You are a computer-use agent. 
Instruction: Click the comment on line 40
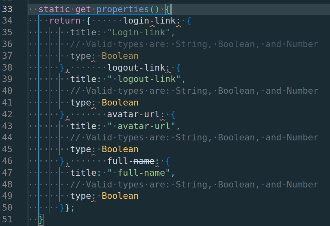194,91
